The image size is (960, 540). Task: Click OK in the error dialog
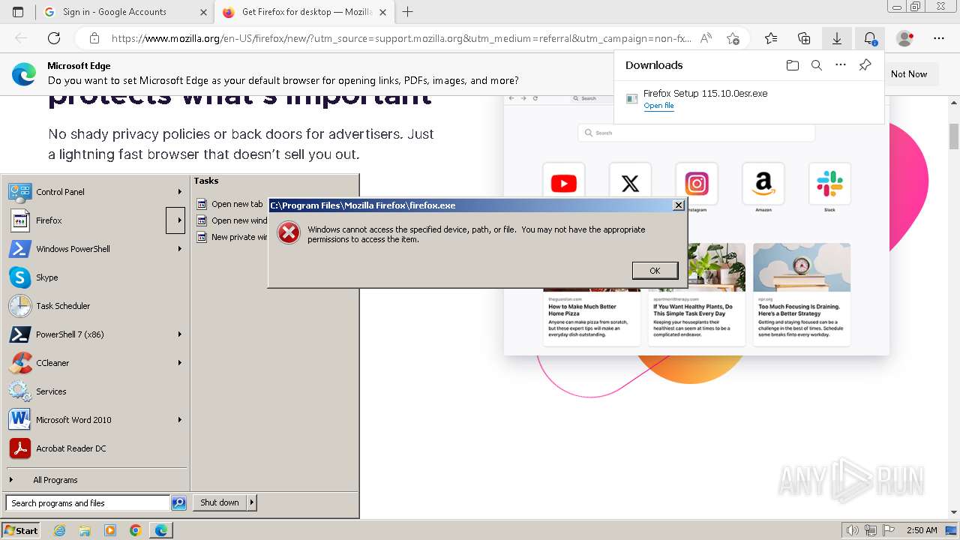click(x=655, y=271)
